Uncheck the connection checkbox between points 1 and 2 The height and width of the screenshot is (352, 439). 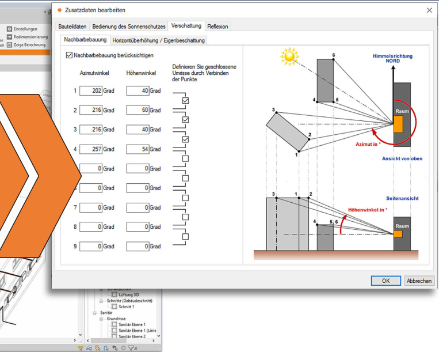[185, 101]
